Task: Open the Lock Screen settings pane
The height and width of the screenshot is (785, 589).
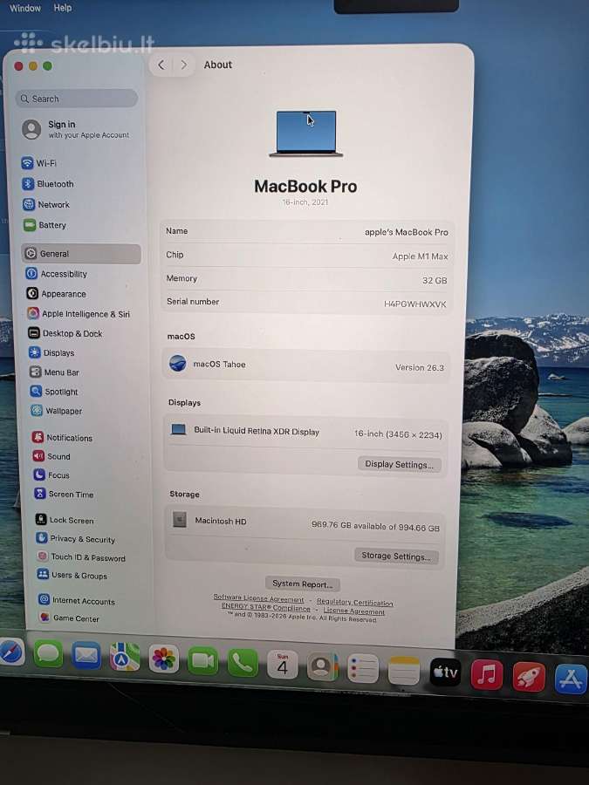Action: [65, 520]
